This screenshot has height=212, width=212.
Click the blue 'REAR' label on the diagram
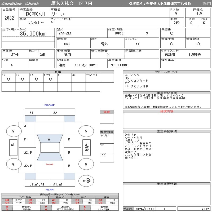pyautogui.click(x=50, y=189)
